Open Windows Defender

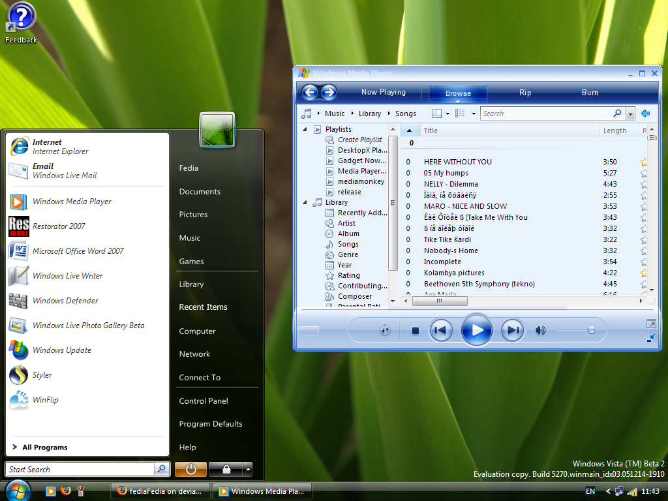click(87, 301)
